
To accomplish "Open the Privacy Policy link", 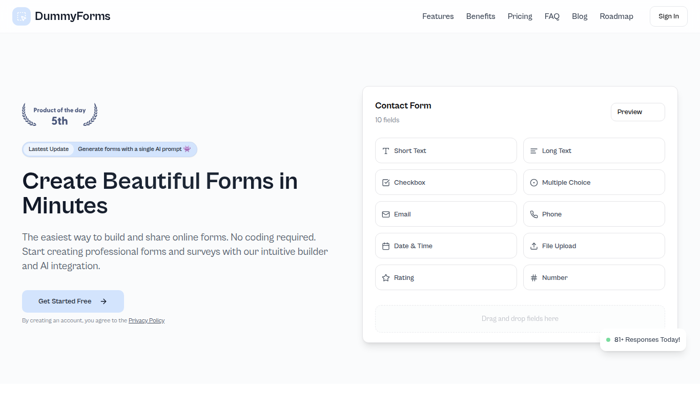I will (147, 320).
